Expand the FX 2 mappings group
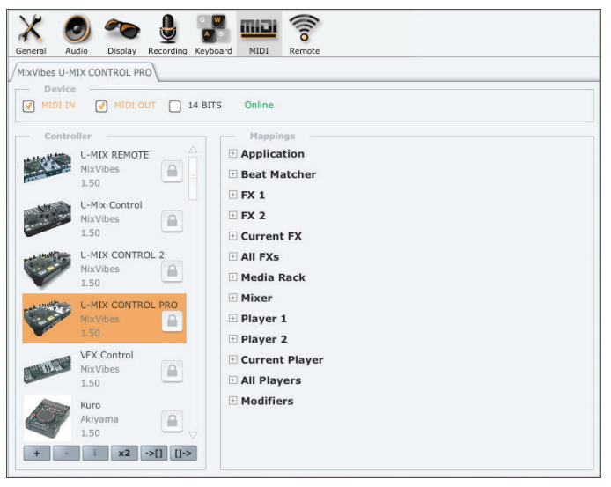Screen dimensions: 611x487 pos(232,215)
